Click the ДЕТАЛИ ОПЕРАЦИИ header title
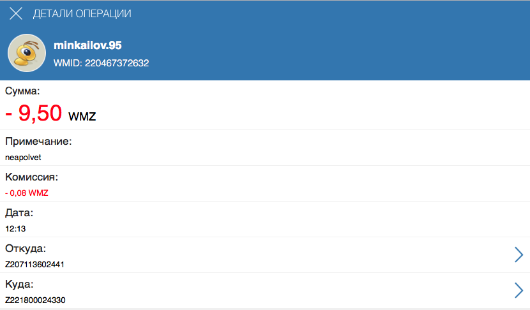Screen dimensions: 530x310 pyautogui.click(x=82, y=13)
